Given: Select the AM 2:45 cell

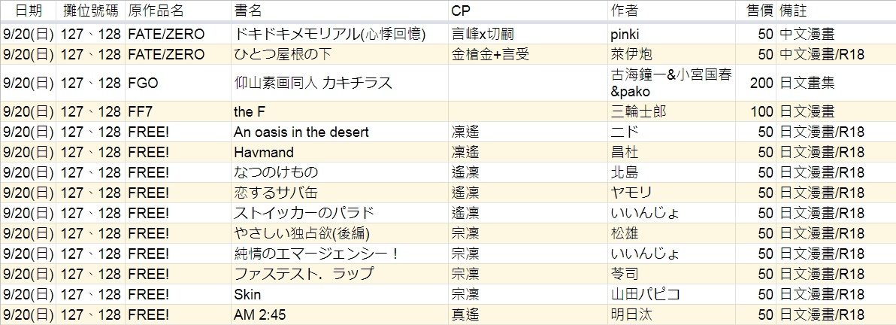Looking at the screenshot, I should click(340, 314).
